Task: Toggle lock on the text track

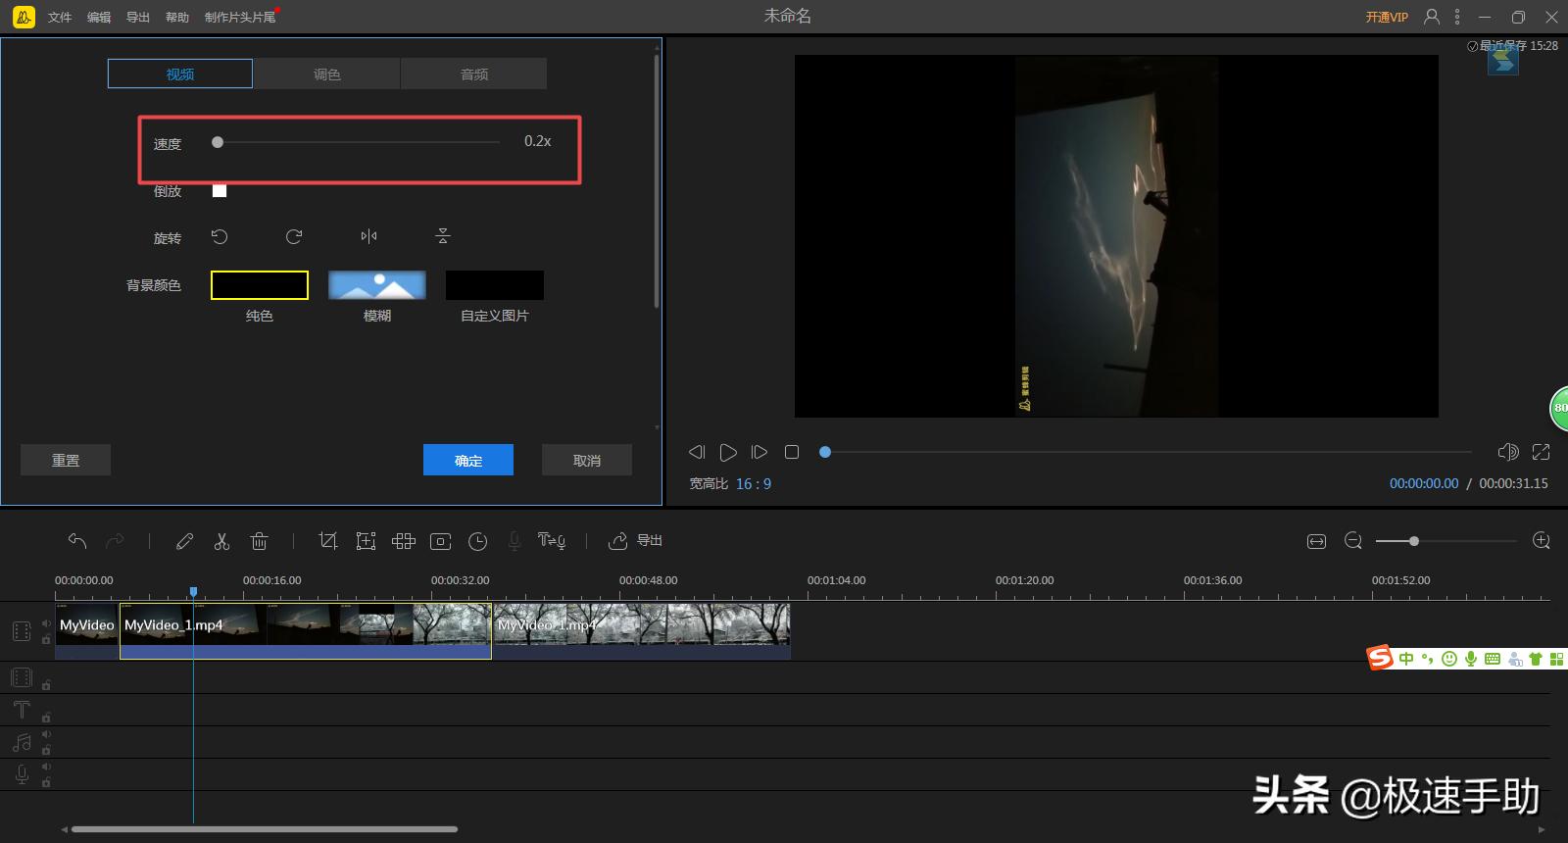Action: (x=46, y=718)
